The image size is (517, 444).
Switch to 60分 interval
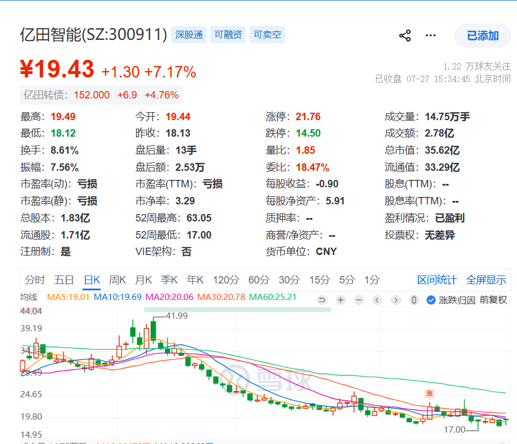[259, 280]
